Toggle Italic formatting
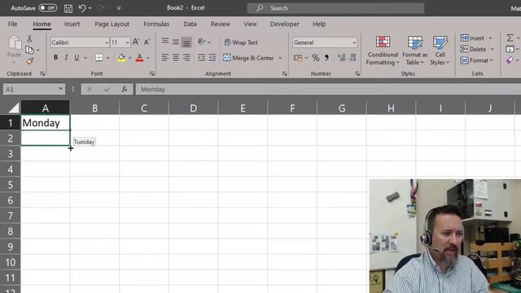 click(x=66, y=58)
